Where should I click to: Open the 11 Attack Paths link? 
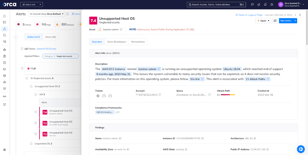tap(257, 79)
